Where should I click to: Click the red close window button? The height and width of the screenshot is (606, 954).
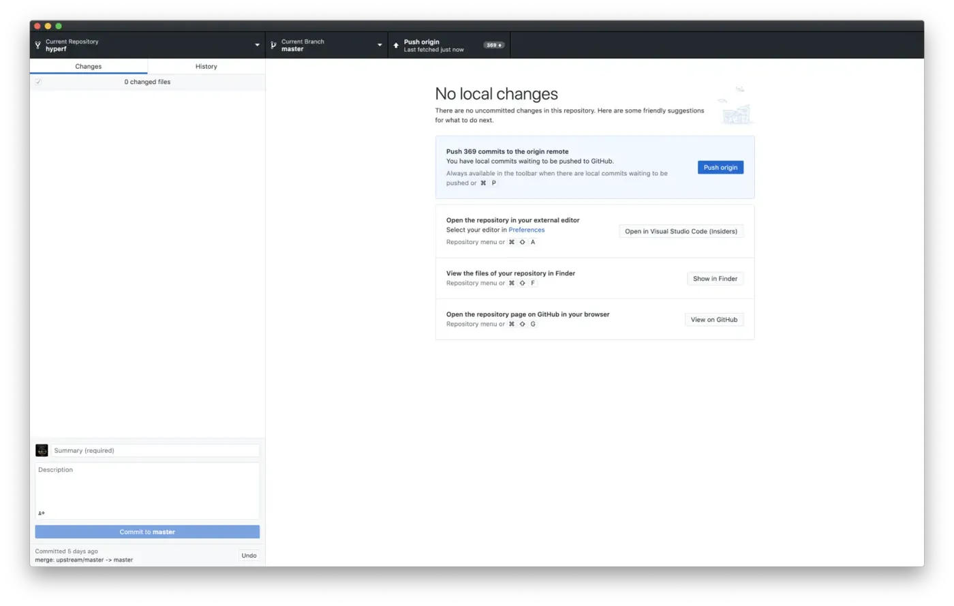37,26
